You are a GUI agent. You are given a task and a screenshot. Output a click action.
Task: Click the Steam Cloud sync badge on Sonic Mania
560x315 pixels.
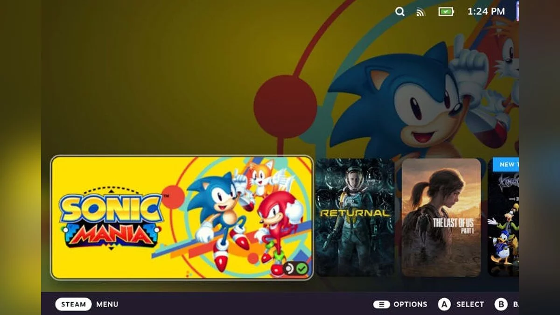tap(289, 268)
